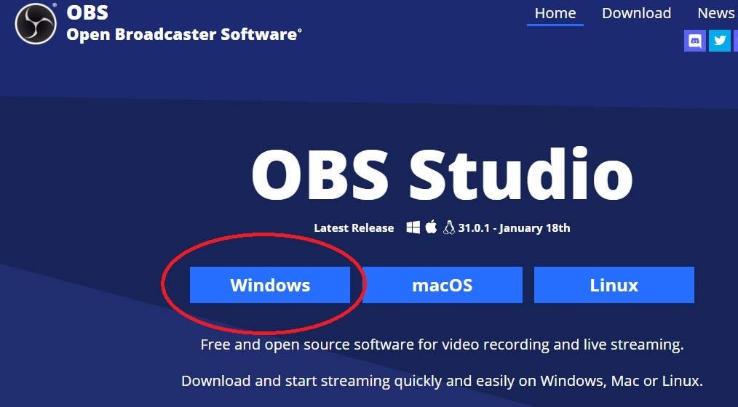Choose the macOS download button
Screen dimensions: 738x407
pyautogui.click(x=443, y=285)
